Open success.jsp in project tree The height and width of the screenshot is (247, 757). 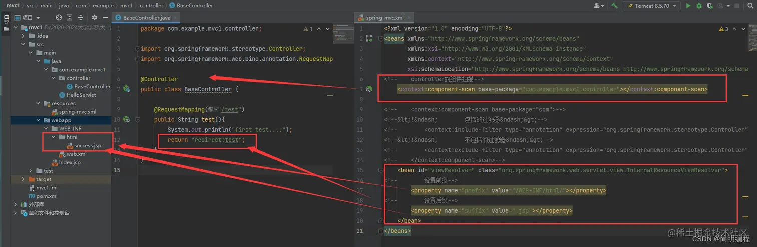pyautogui.click(x=84, y=145)
